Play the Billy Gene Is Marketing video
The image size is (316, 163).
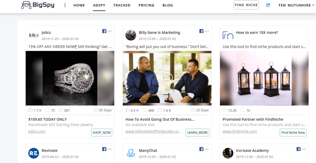point(167,78)
